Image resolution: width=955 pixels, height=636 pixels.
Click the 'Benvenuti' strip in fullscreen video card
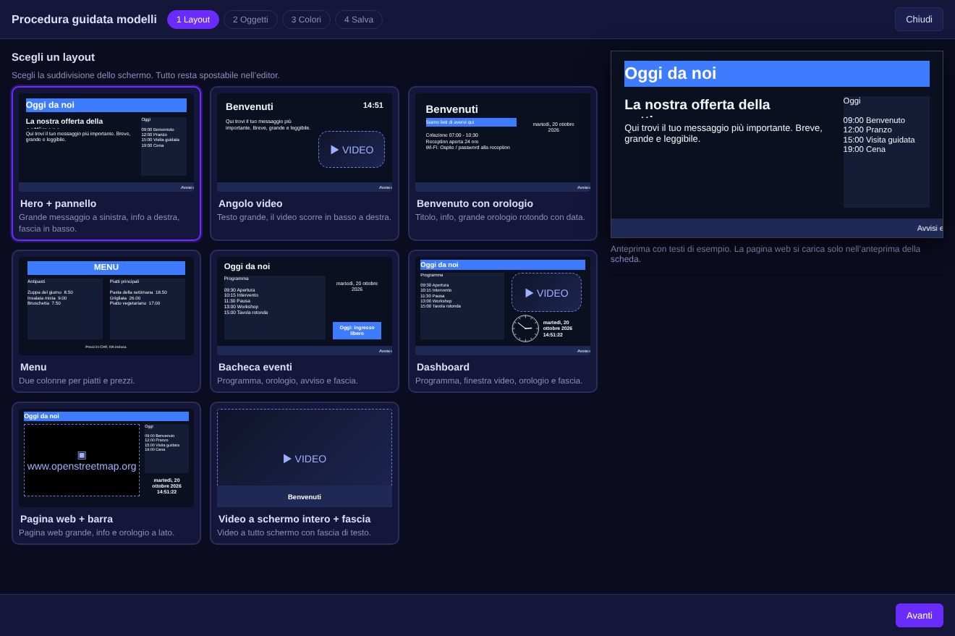pyautogui.click(x=305, y=496)
